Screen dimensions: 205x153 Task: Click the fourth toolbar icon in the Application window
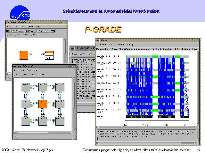tap(28, 31)
